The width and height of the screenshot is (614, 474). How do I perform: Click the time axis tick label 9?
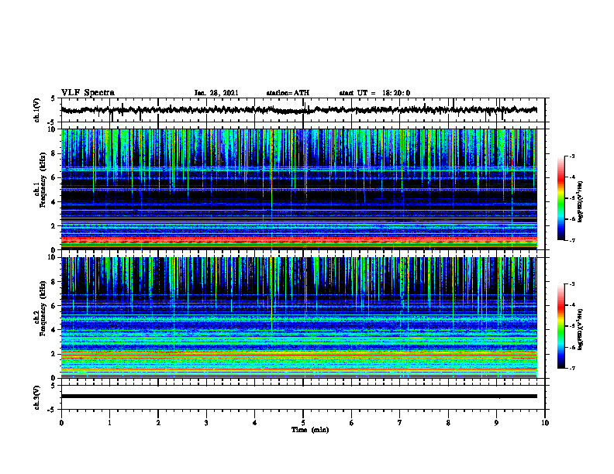point(496,423)
